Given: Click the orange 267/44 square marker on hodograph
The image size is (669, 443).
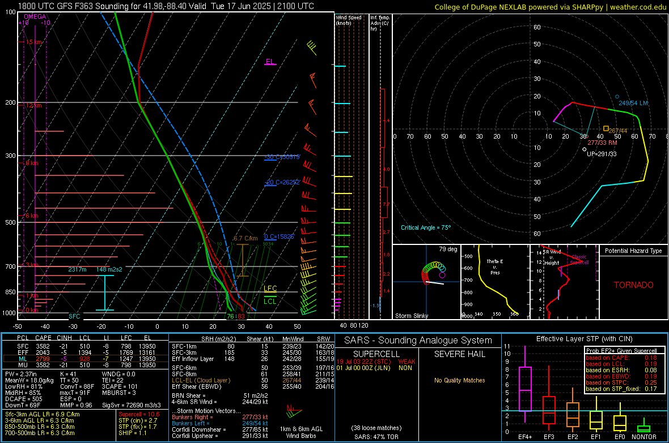Looking at the screenshot, I should (x=606, y=128).
